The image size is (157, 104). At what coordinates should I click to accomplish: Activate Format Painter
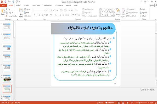11,16
